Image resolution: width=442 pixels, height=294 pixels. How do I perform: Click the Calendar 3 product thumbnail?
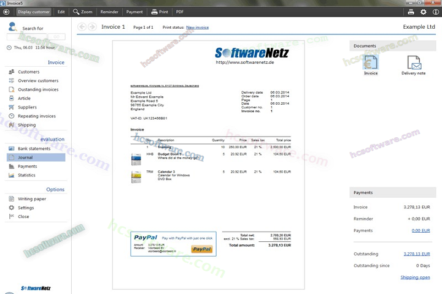(136, 177)
